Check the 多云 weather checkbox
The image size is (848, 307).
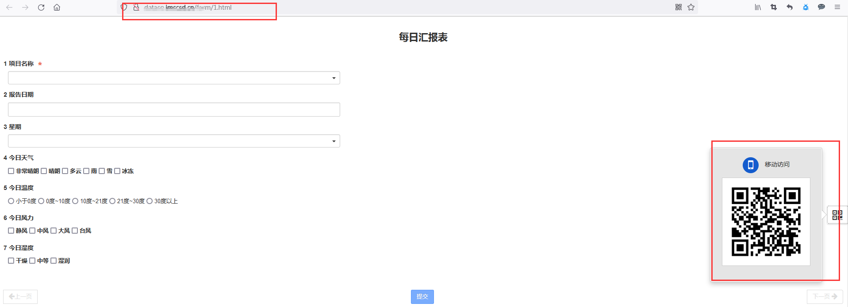click(x=65, y=171)
